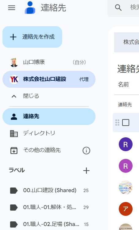Screen dimensions: 139x230
Task: Click the person icon beside 連絡先
Action: point(14,117)
